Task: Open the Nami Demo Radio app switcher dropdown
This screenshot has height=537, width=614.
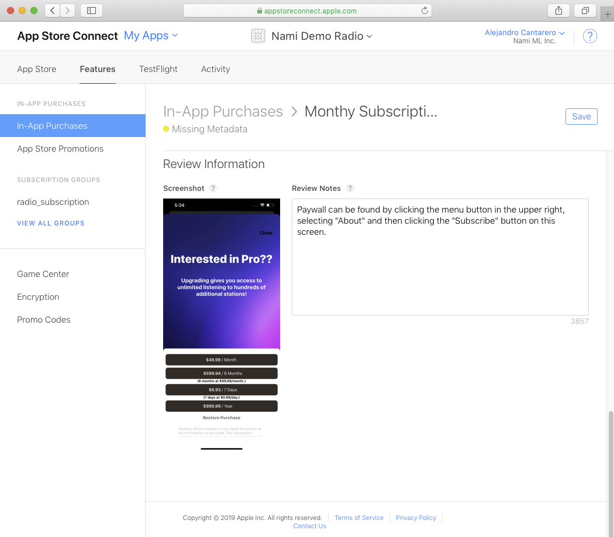Action: pos(322,36)
